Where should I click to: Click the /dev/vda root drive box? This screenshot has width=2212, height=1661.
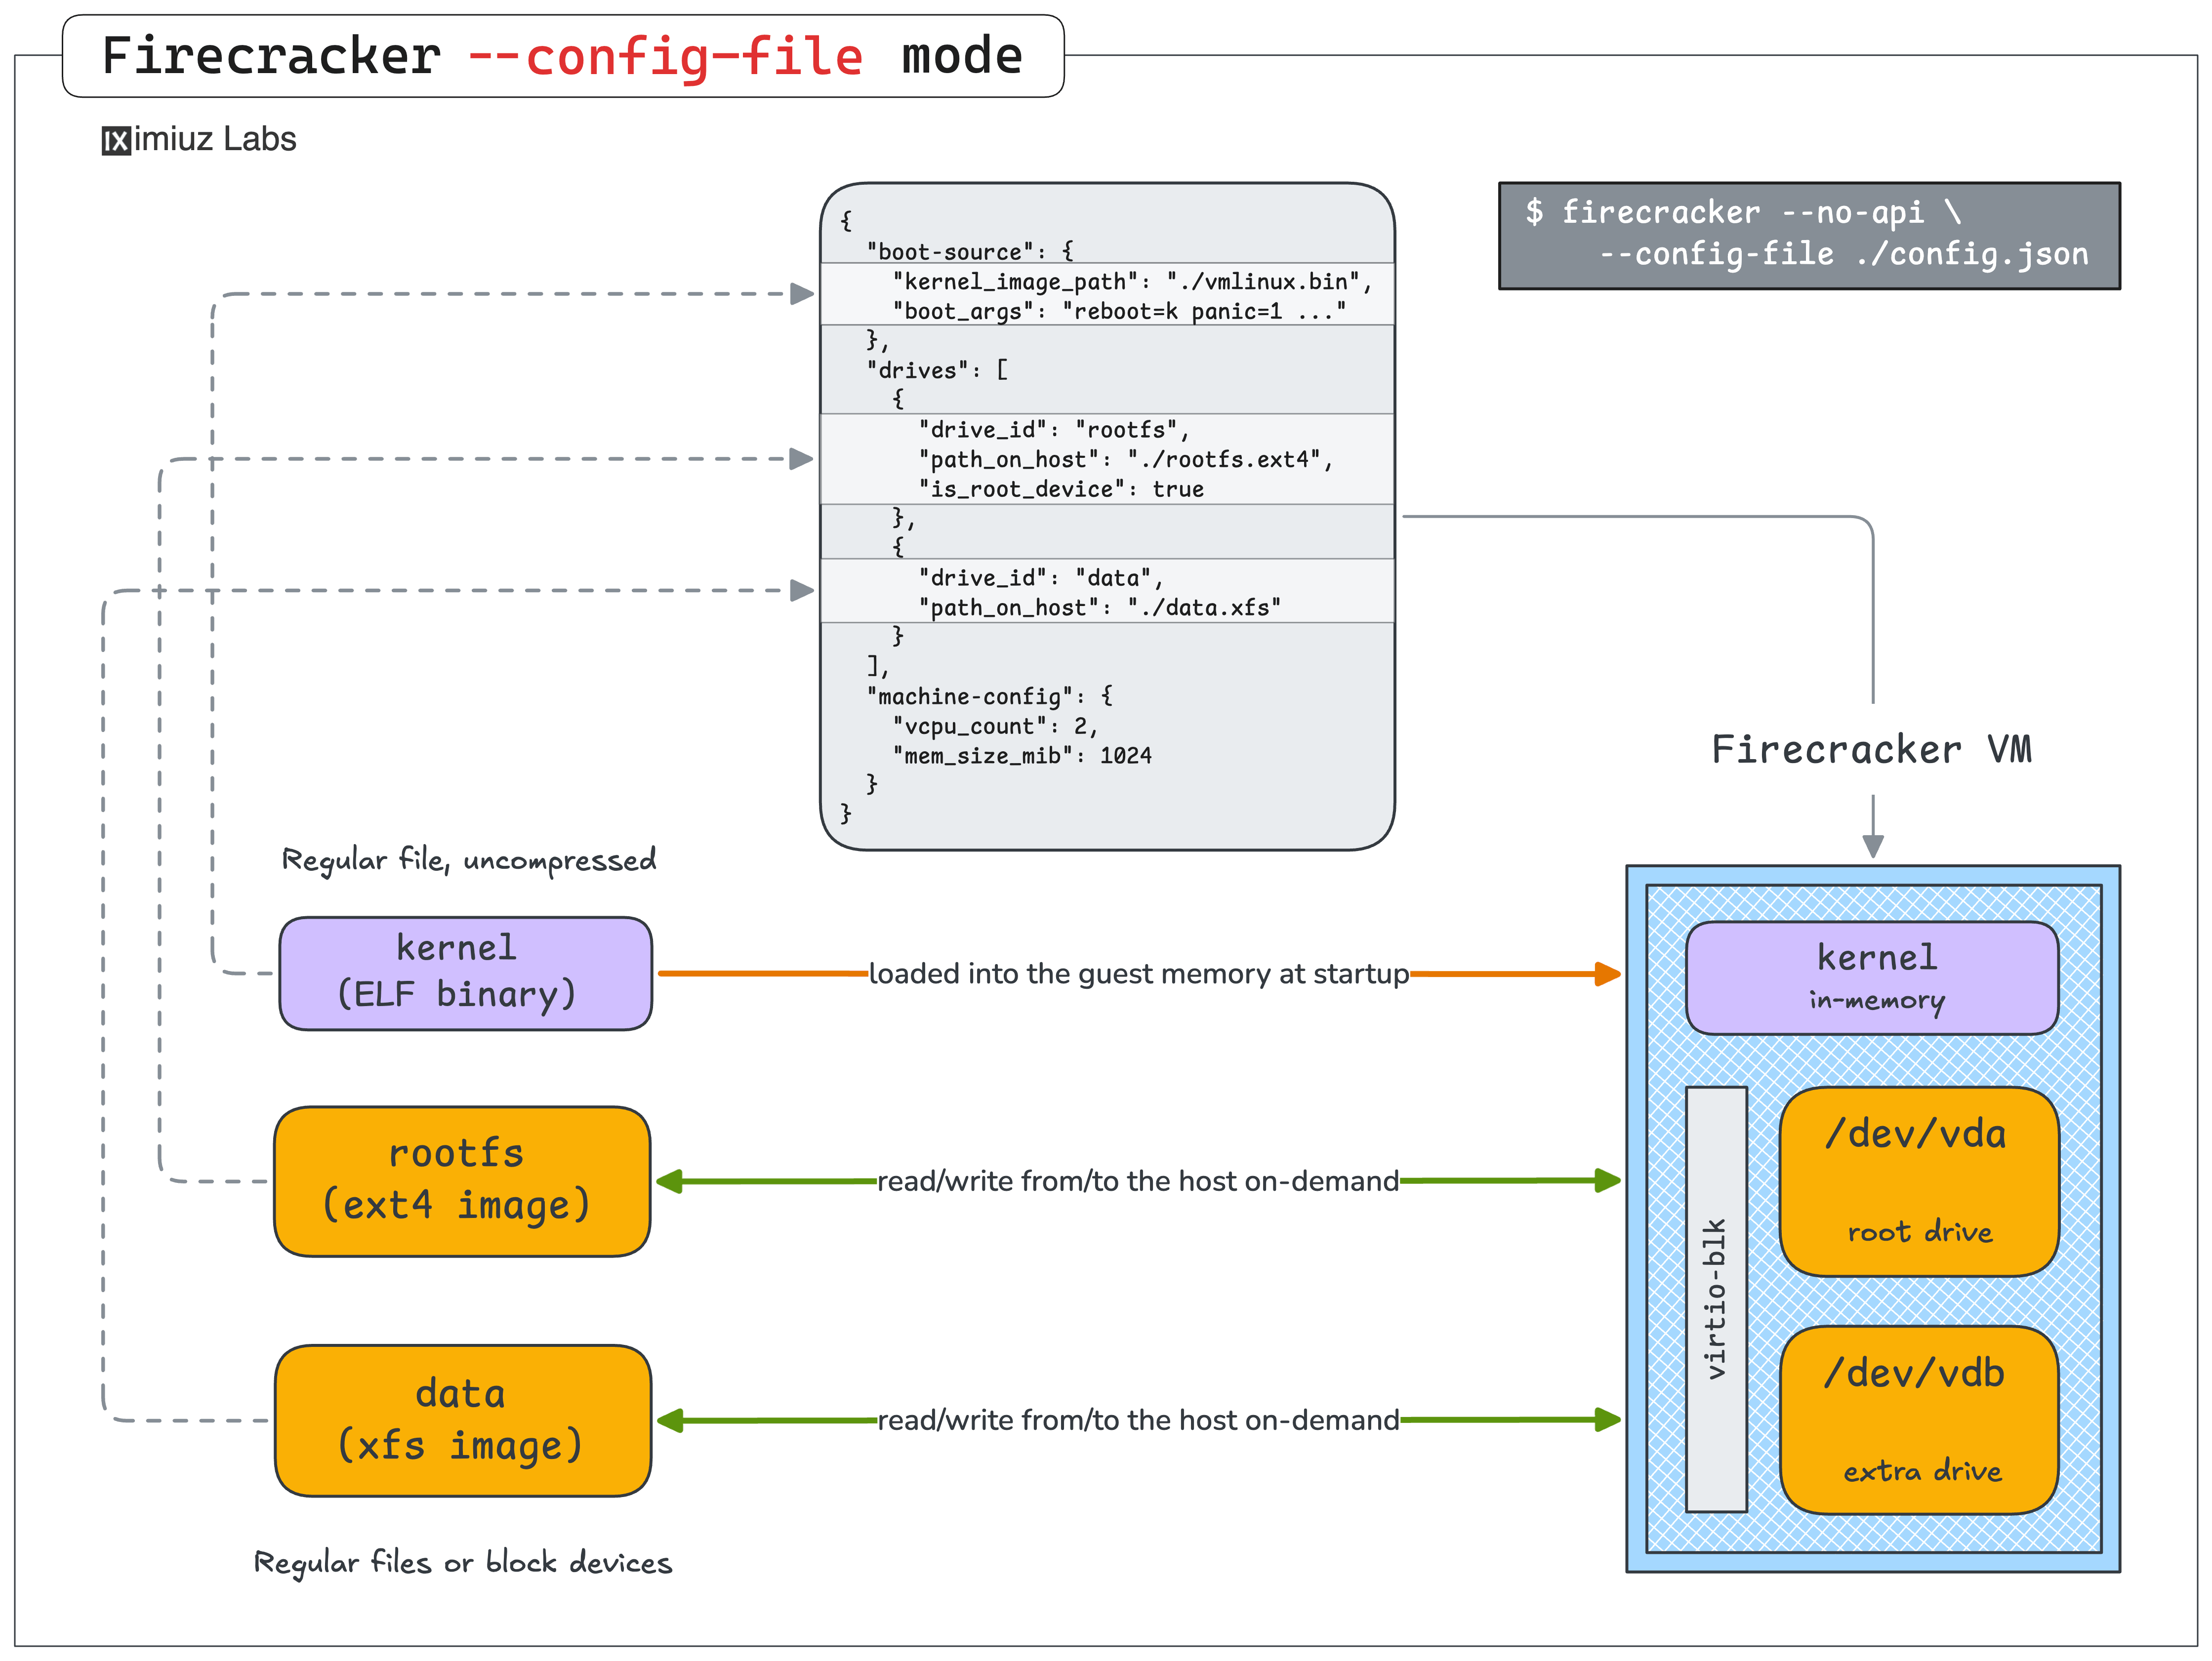click(1919, 1181)
